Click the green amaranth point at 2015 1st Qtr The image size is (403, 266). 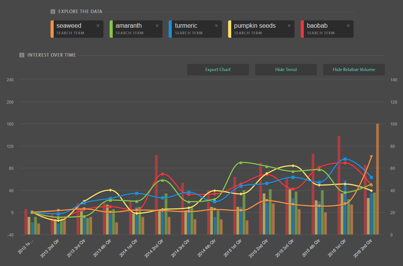pyautogui.click(x=240, y=162)
